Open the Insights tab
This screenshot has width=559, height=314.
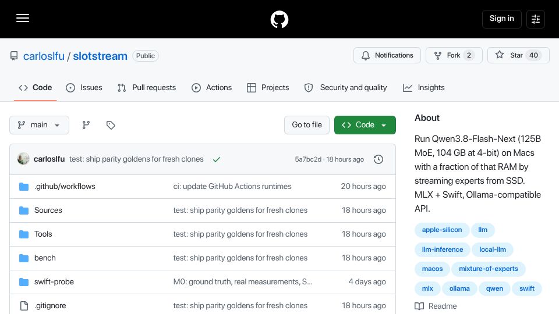(424, 88)
